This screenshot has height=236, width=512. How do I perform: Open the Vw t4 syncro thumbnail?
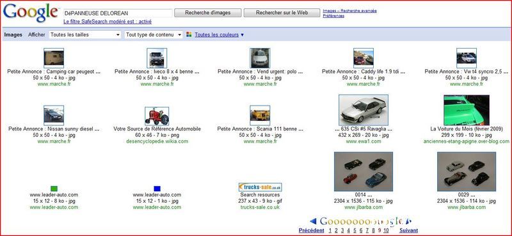[x=467, y=58]
